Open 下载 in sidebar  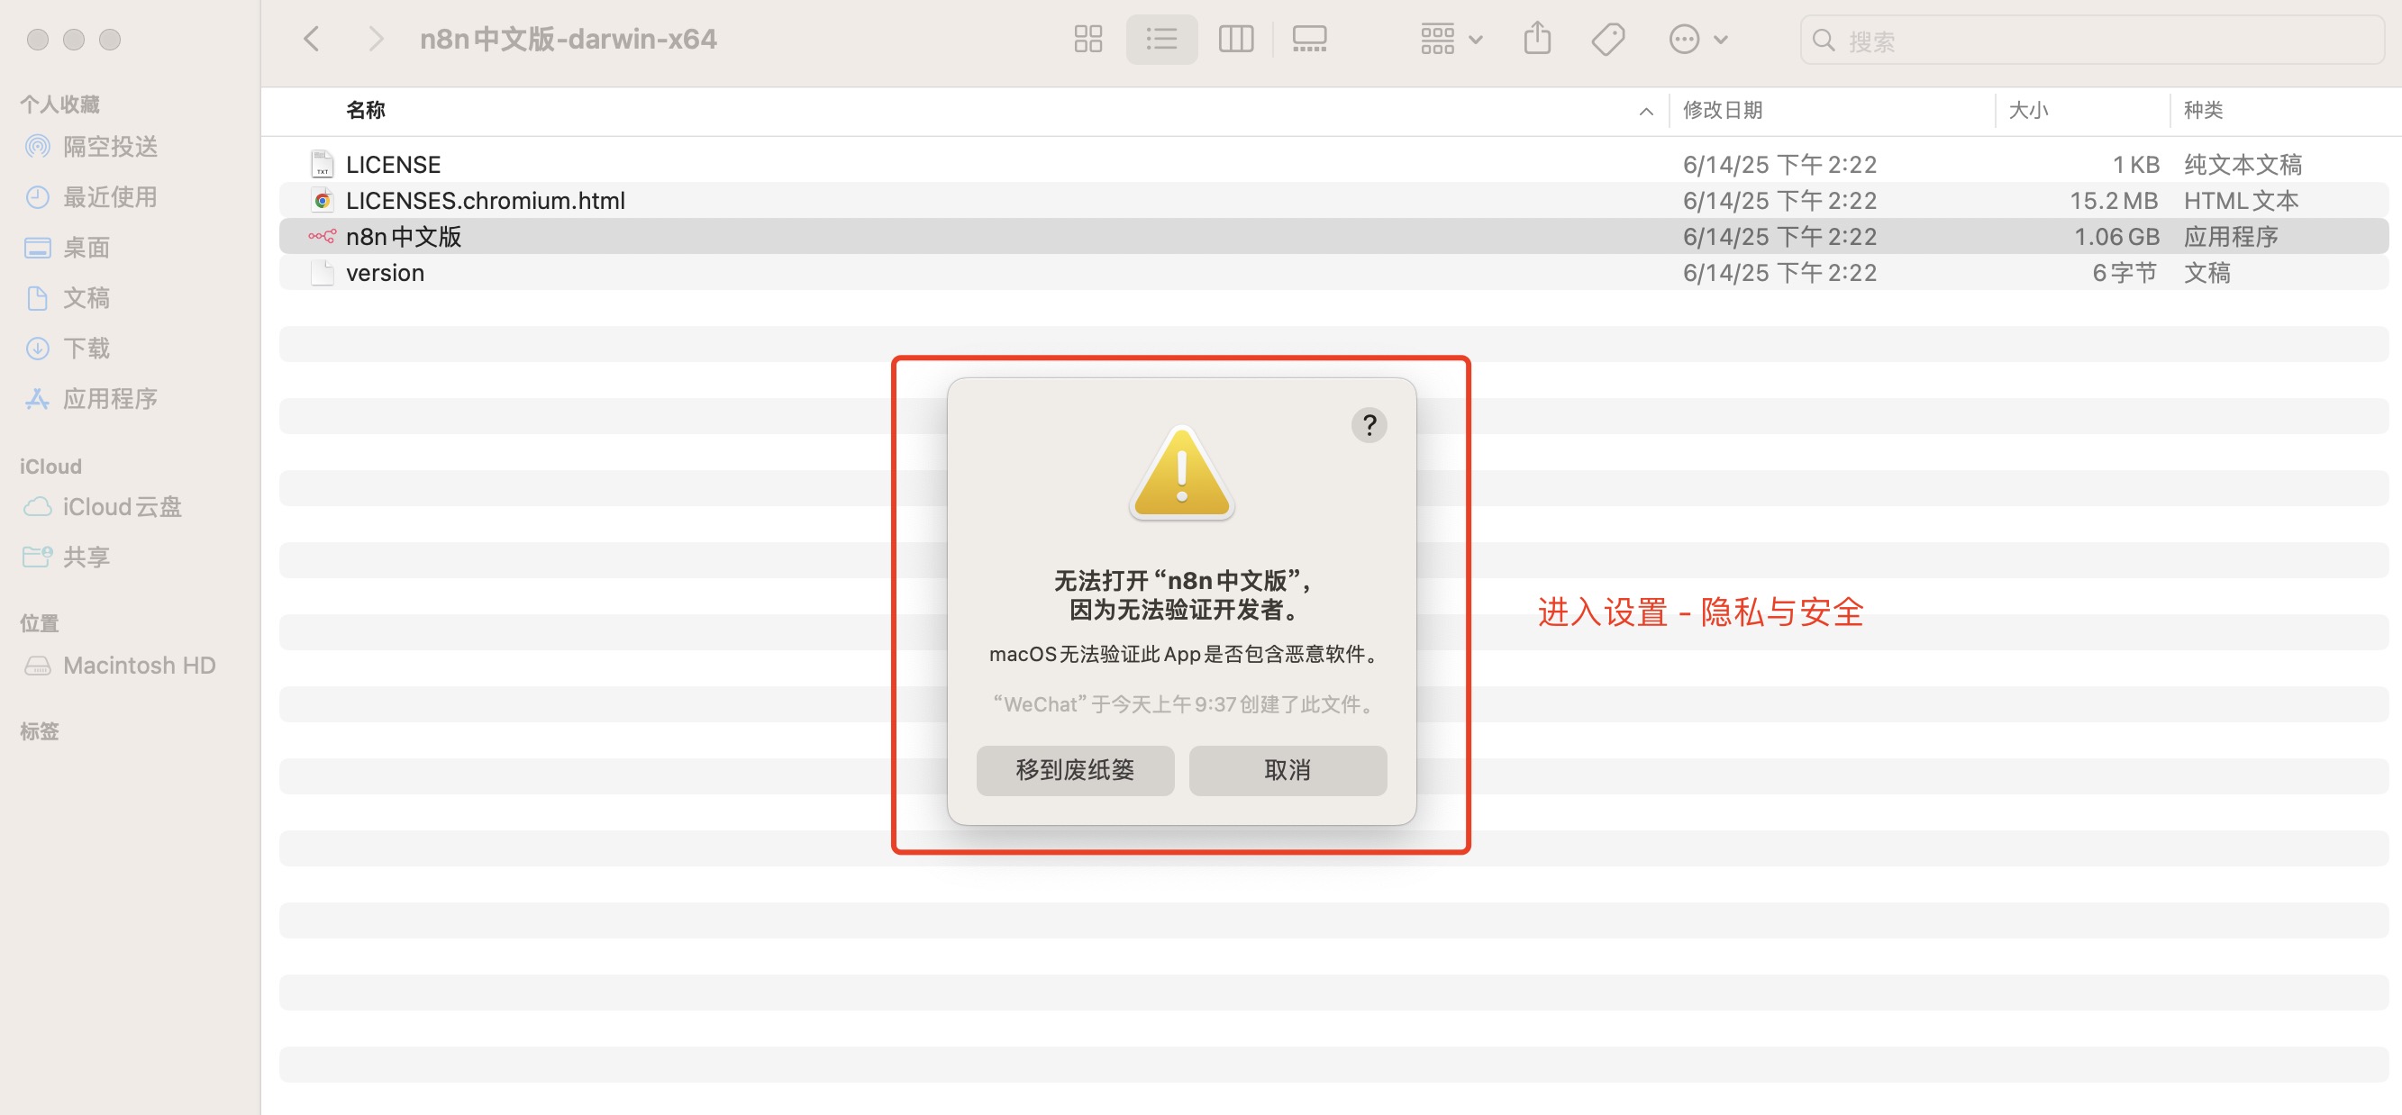[x=86, y=348]
